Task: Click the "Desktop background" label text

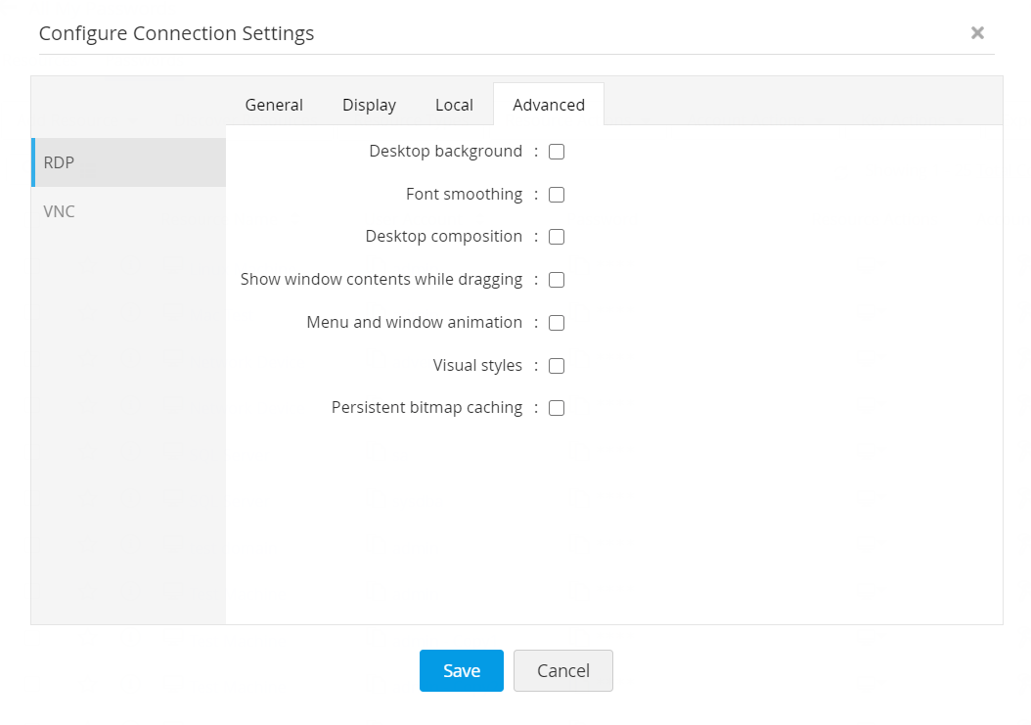Action: 445,152
